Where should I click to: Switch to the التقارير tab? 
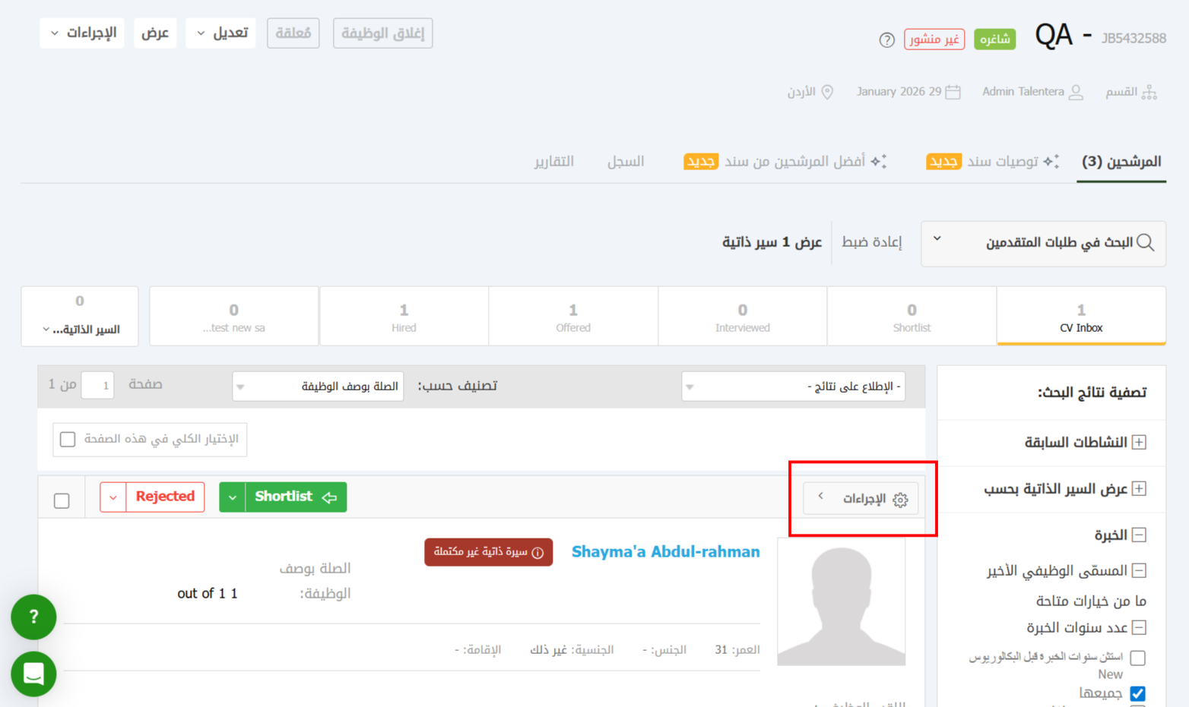[x=553, y=162]
